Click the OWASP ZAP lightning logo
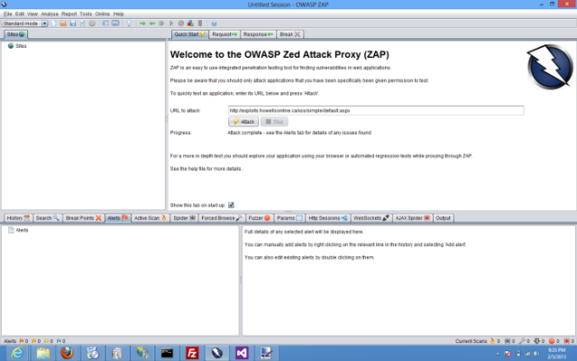This screenshot has height=361, width=577. (x=550, y=67)
